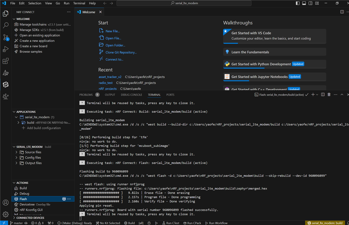Open nRF Kconfig GUI

tap(31, 210)
